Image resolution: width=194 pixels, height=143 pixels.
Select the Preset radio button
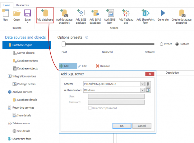(x=161, y=44)
